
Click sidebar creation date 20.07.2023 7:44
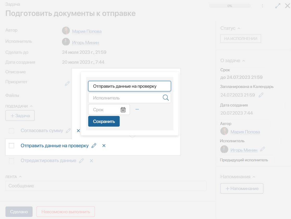click(x=237, y=113)
